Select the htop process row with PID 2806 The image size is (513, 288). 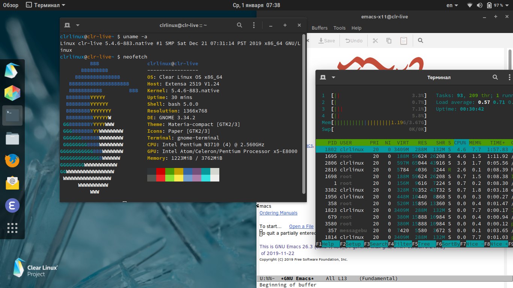[414, 163]
